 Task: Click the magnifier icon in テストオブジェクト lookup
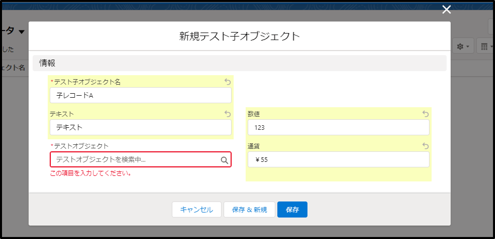[224, 160]
